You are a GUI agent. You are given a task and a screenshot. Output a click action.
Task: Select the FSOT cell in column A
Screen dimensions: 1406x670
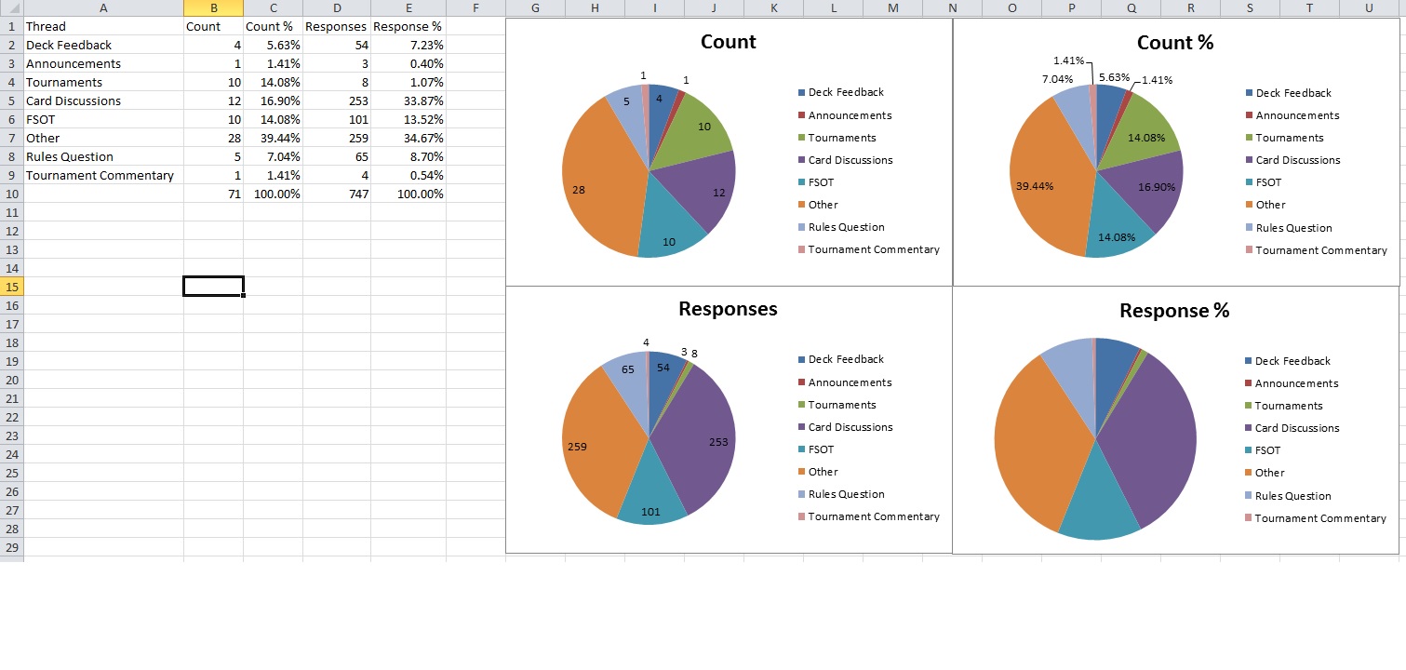click(103, 119)
